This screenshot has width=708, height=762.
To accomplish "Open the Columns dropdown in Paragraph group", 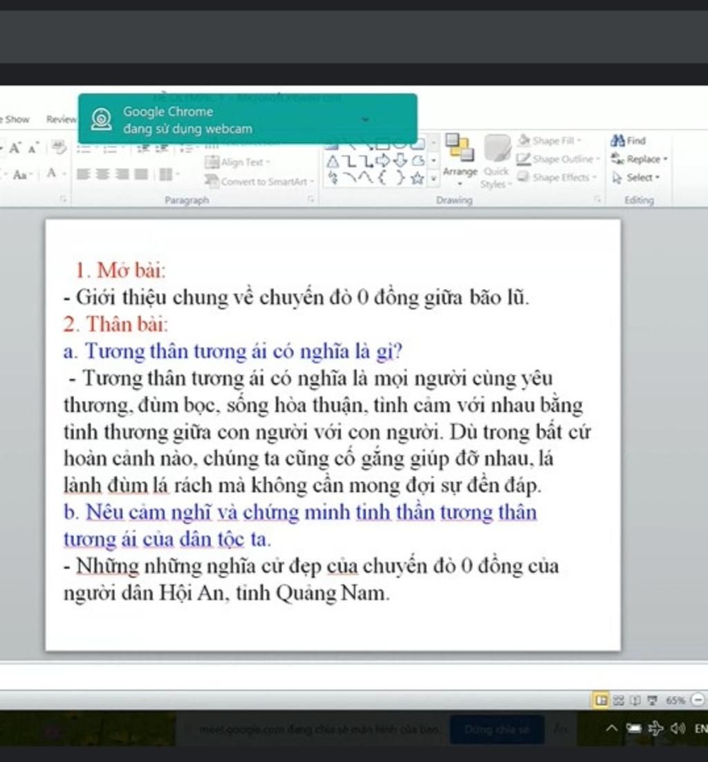I will (169, 174).
